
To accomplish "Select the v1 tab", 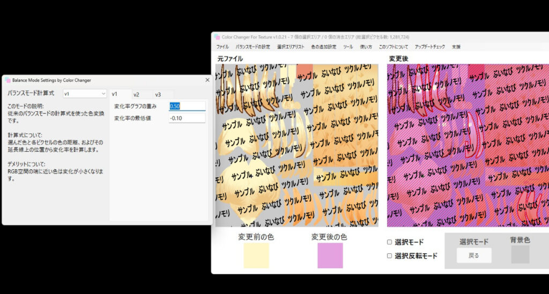I will coord(115,94).
